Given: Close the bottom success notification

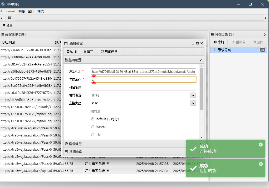Looking at the screenshot, I should pos(261,164).
